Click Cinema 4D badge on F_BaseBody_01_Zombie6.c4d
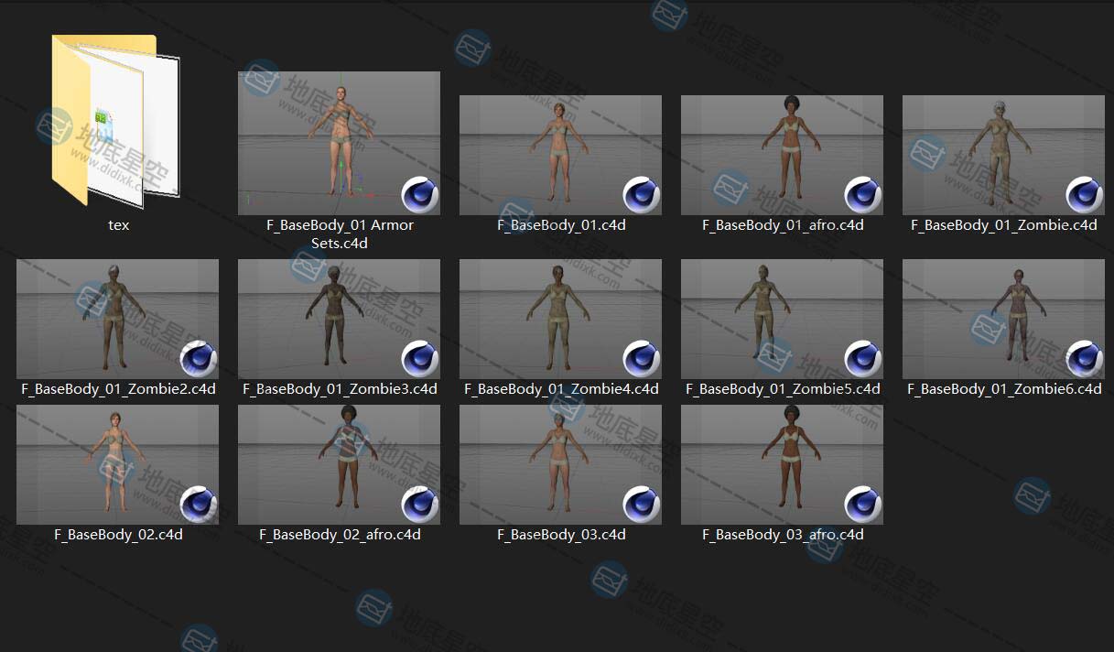This screenshot has height=652, width=1114. 1085,359
